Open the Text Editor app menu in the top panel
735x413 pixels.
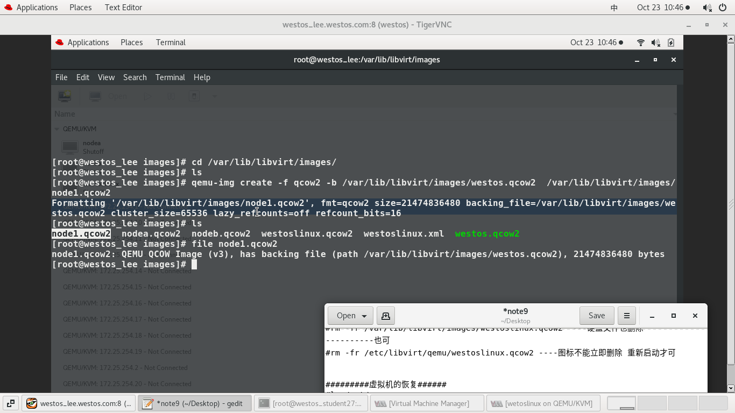pyautogui.click(x=123, y=8)
